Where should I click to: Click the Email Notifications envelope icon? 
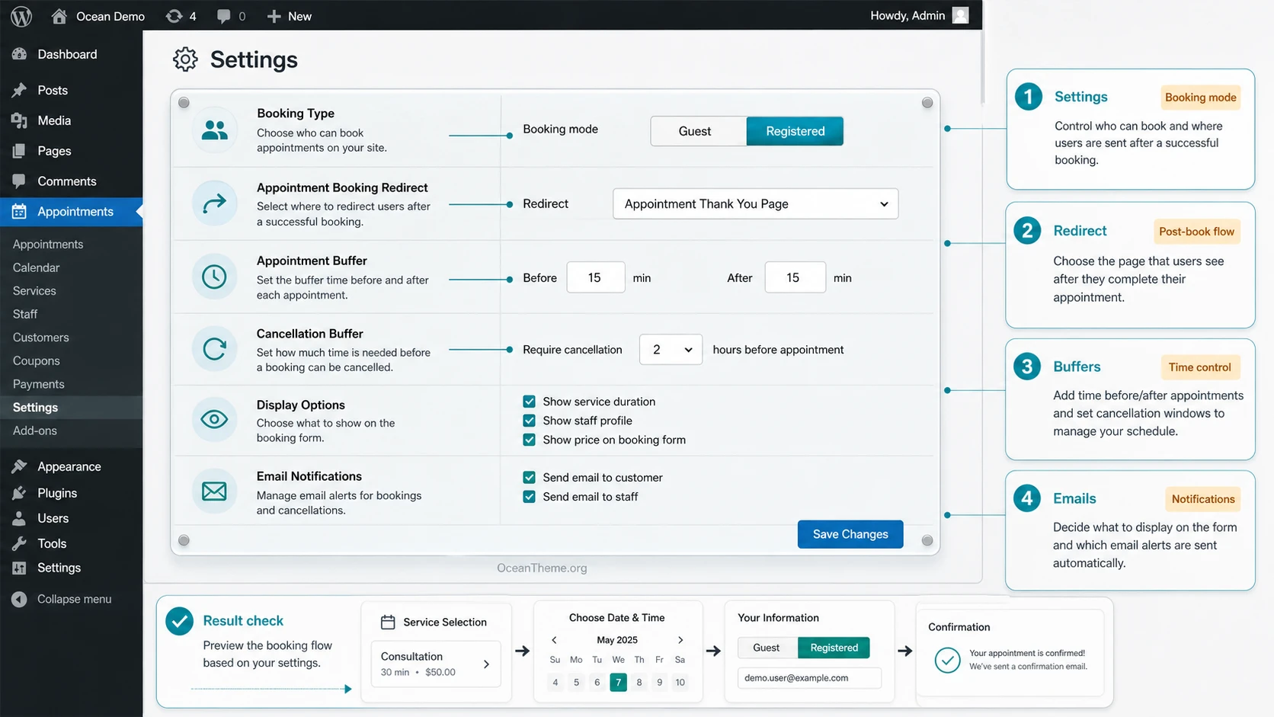214,491
